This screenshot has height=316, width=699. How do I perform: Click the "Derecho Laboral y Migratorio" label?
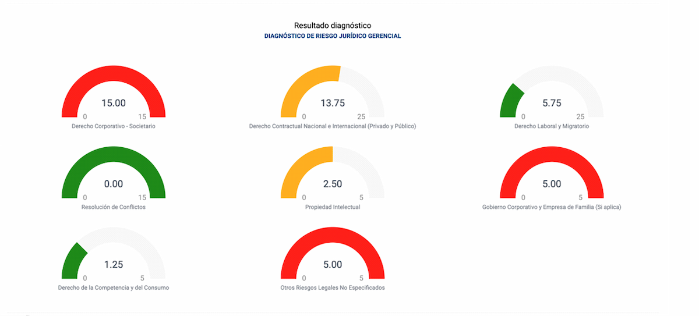tap(552, 126)
